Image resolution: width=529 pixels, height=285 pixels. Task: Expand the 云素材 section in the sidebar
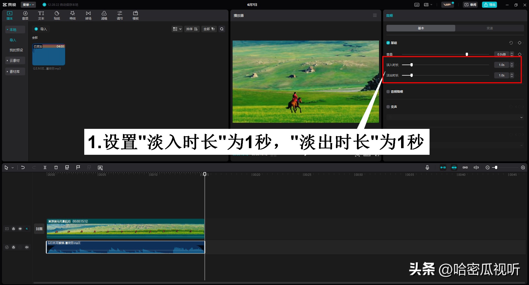[x=15, y=60]
